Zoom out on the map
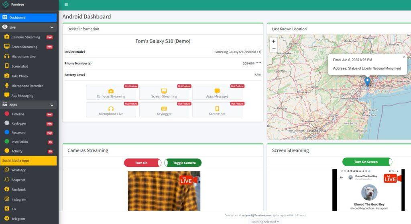Image resolution: width=411 pixels, height=224 pixels. coord(274,49)
